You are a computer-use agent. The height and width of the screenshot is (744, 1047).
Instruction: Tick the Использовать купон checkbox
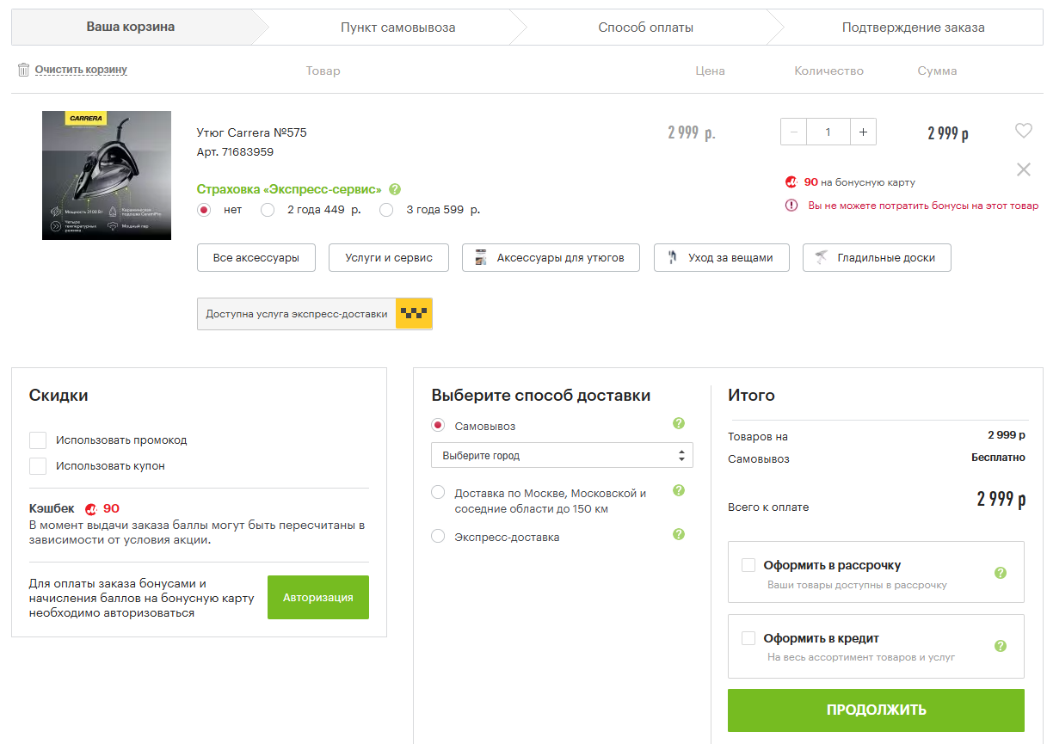pyautogui.click(x=38, y=466)
